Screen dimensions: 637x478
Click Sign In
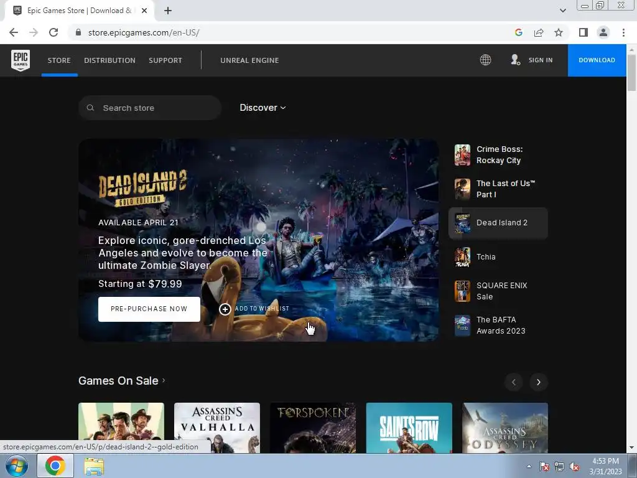coord(541,60)
